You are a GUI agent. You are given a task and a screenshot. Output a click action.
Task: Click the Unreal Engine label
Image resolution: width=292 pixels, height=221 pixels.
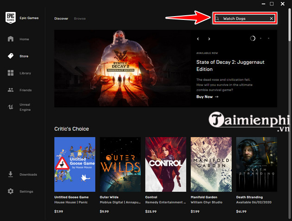tap(25, 107)
